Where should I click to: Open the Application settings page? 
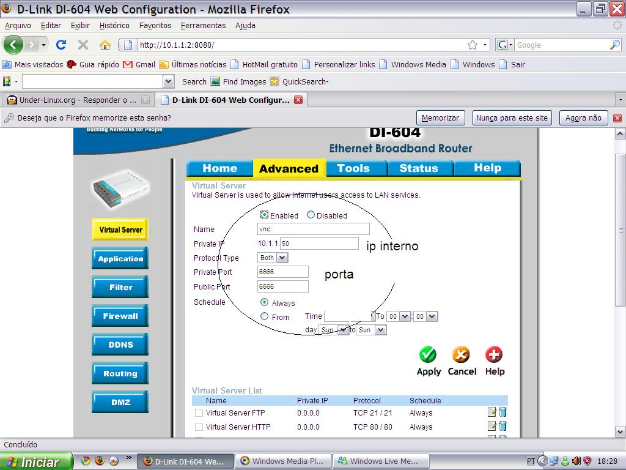(x=120, y=258)
